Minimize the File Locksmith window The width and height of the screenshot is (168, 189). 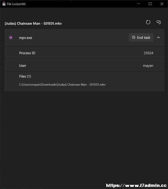pyautogui.click(x=139, y=4)
